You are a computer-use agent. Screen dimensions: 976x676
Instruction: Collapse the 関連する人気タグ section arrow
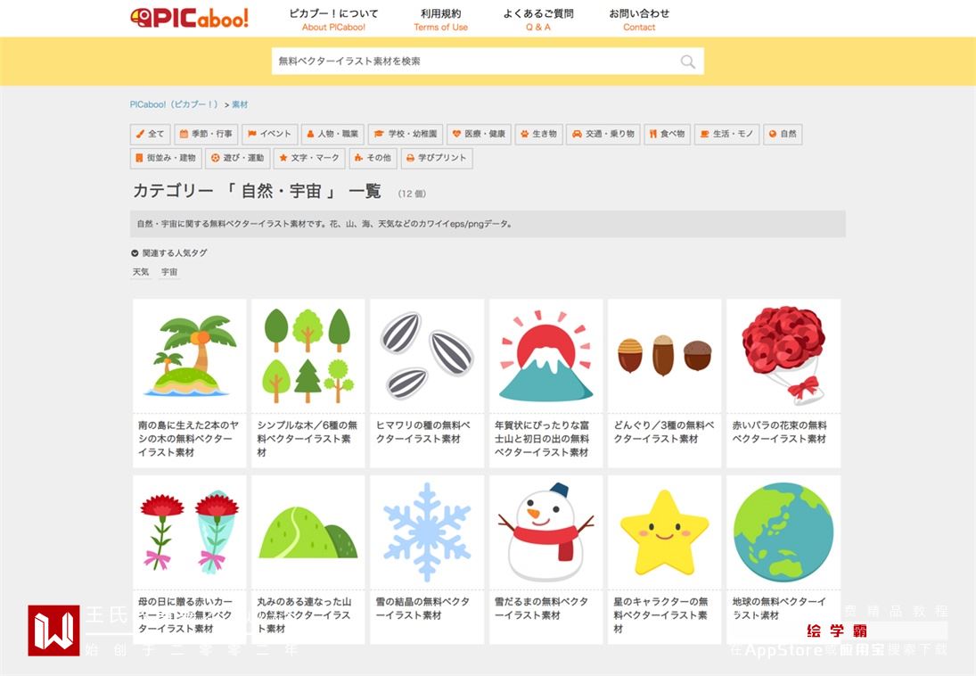tap(135, 253)
